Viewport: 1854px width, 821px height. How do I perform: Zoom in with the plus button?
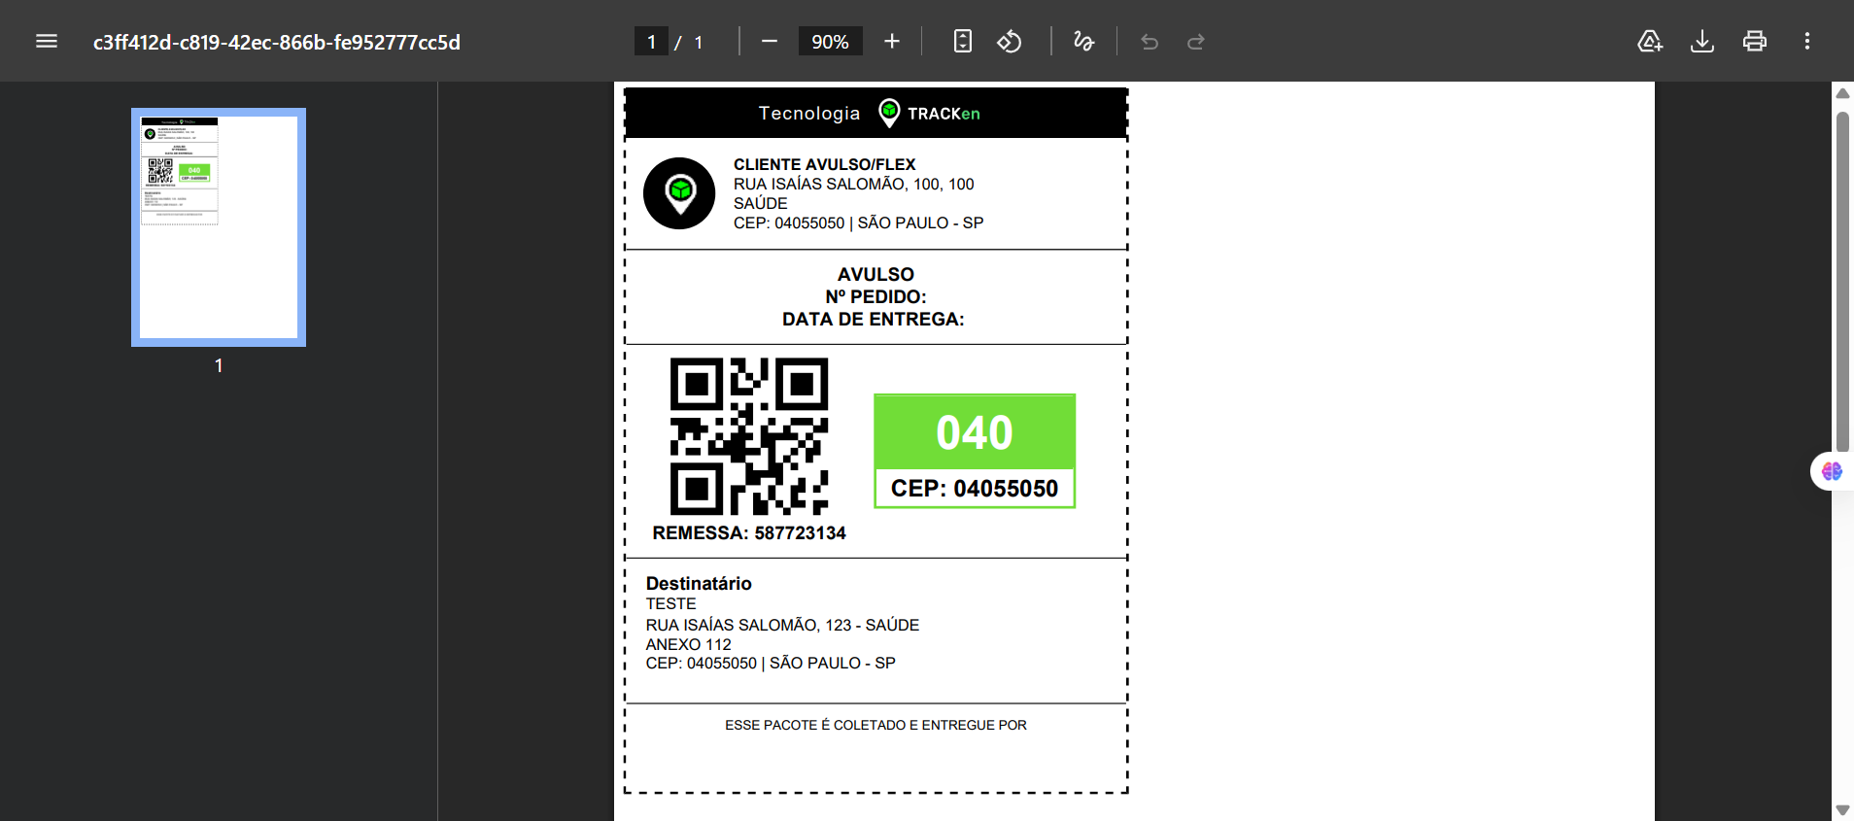[892, 41]
